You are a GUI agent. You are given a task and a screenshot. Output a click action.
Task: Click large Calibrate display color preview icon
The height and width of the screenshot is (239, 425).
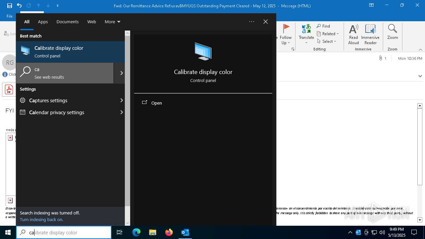click(203, 51)
